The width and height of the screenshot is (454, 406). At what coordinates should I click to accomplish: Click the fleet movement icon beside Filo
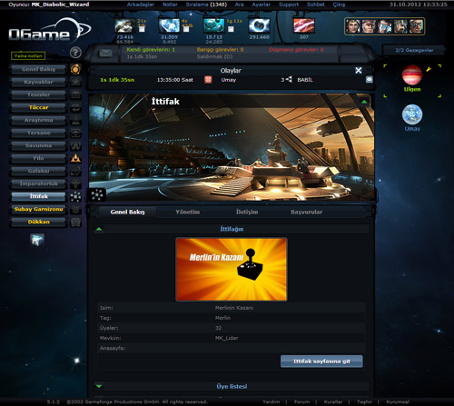75,158
